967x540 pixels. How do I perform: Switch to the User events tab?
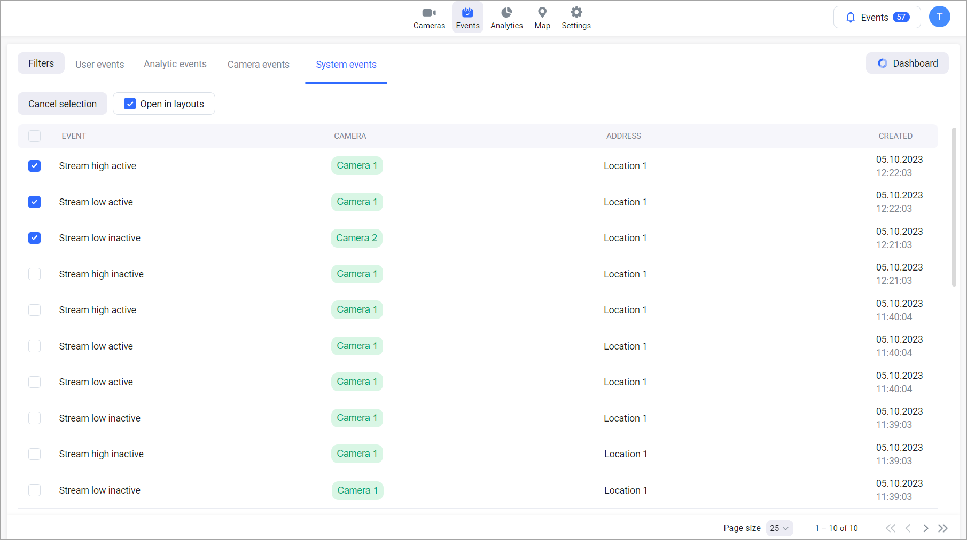[99, 65]
